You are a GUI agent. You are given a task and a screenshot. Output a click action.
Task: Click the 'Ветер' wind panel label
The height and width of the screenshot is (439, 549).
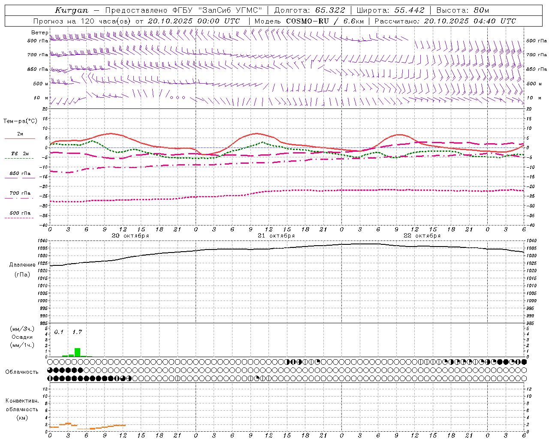click(x=40, y=33)
